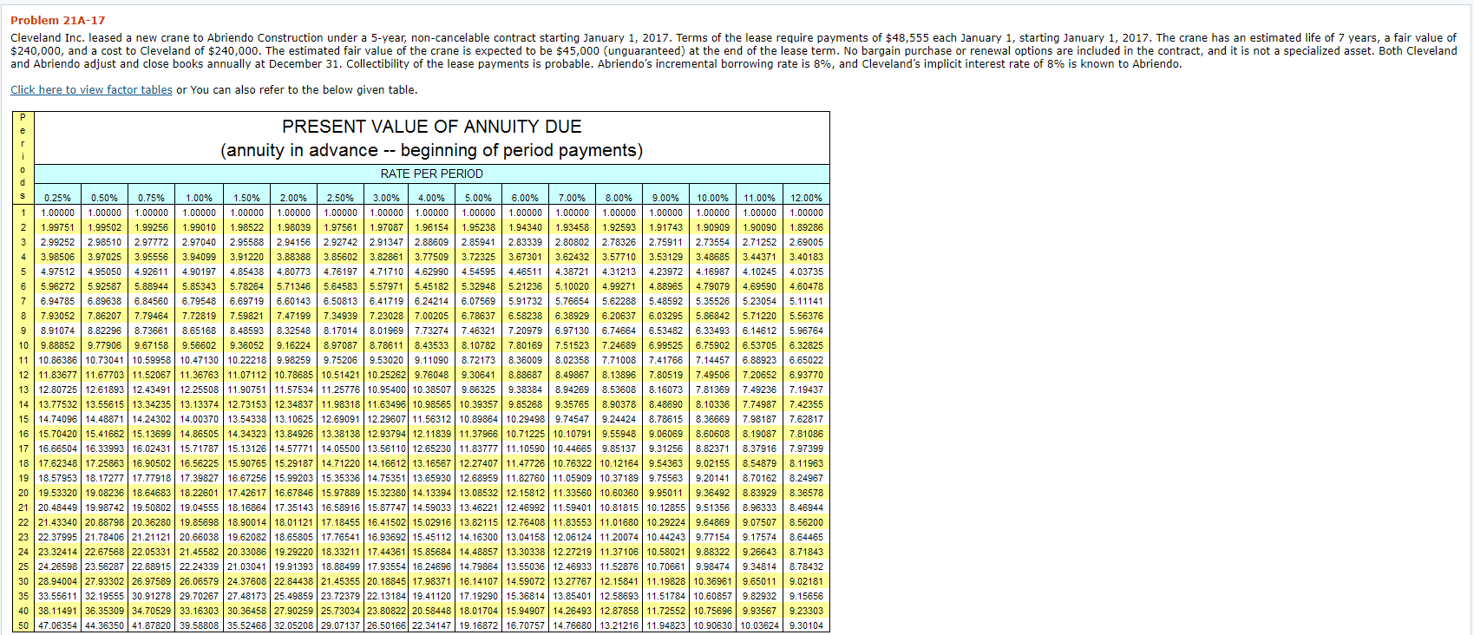Click the period 50 row label
Screen dimensions: 1474x635
23,625
